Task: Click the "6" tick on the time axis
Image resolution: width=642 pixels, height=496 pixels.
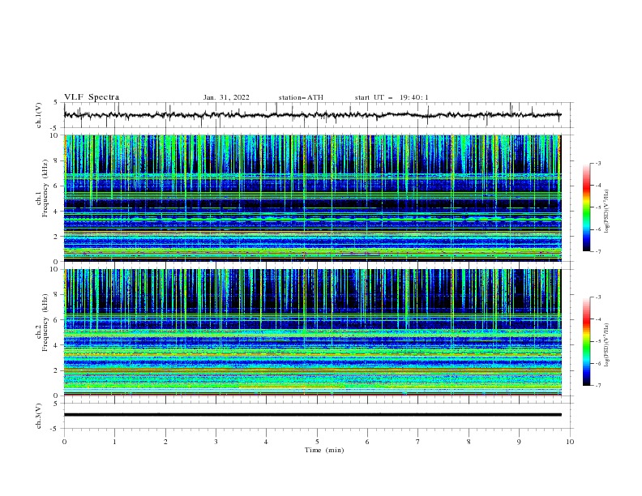Action: point(367,442)
